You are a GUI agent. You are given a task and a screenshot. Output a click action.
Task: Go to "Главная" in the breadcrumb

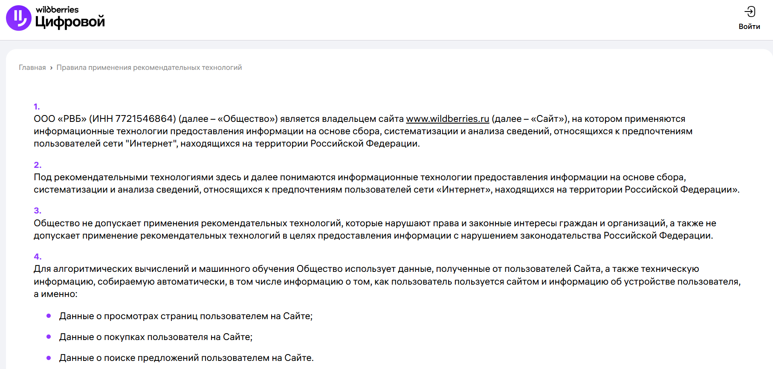32,67
